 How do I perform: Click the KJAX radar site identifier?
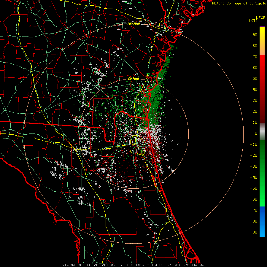pos(157,265)
